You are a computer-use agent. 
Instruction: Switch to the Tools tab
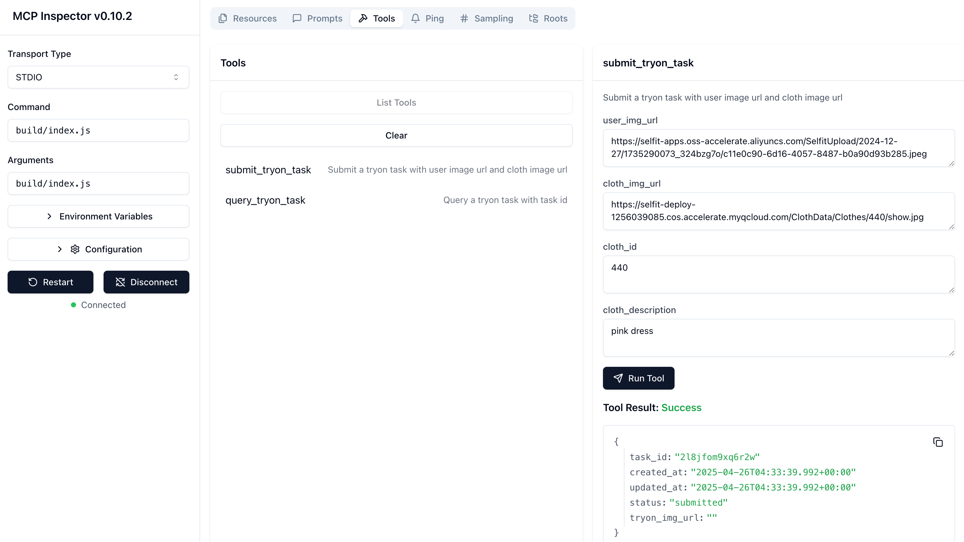pos(377,18)
